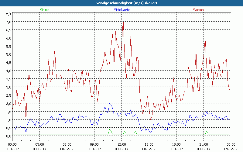Click the Minima legend label
Screen dimensions: 243x152
[44, 10]
